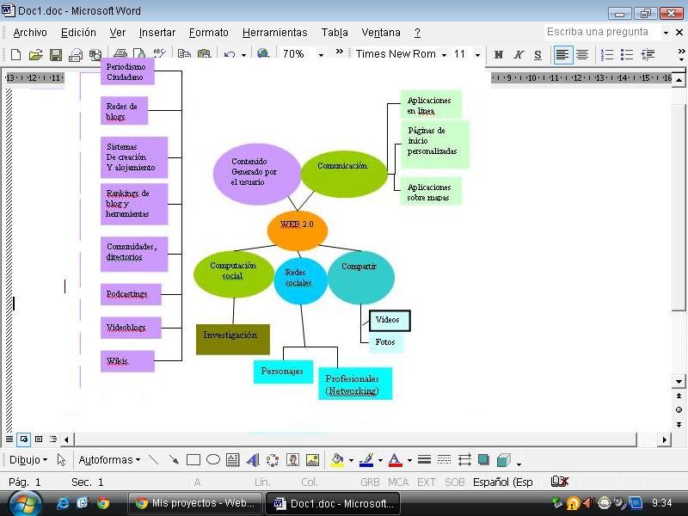Screen dimensions: 688x516
Task: Type in the Escriba una pregunta box
Action: coord(600,32)
